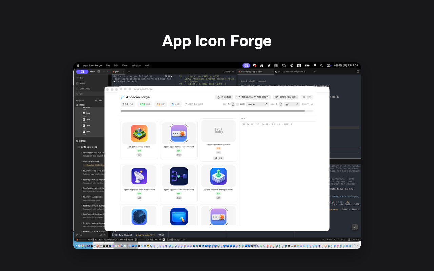The image size is (434, 271).
Task: Toggle Orca right sidebar panel icon
Action: 357,72
